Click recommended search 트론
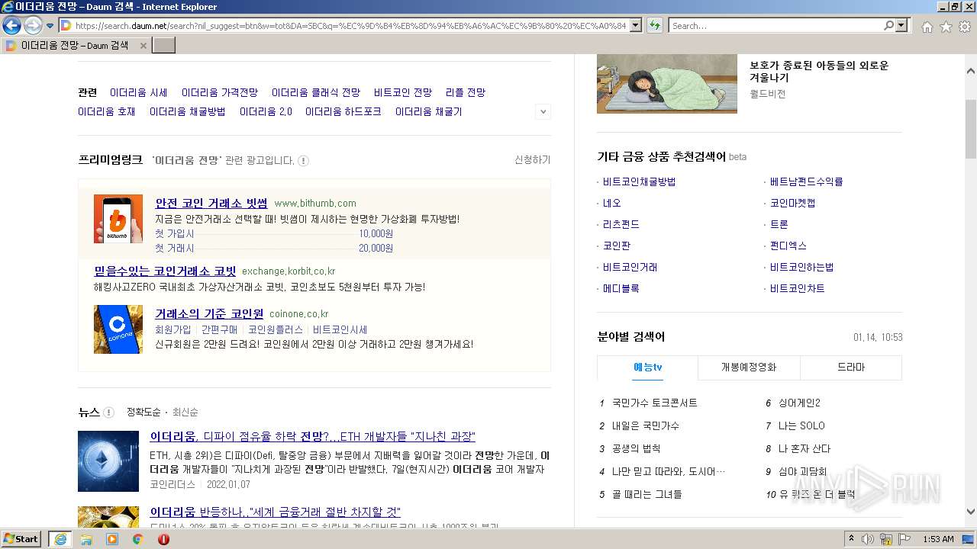 (779, 225)
